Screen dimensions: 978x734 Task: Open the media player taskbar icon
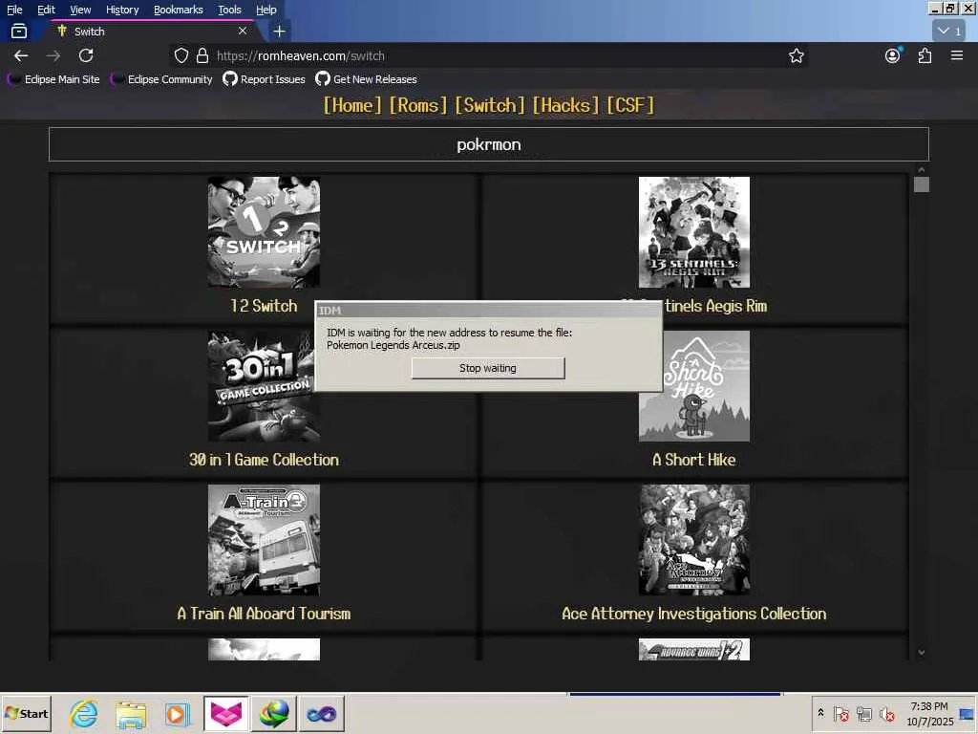pos(177,715)
